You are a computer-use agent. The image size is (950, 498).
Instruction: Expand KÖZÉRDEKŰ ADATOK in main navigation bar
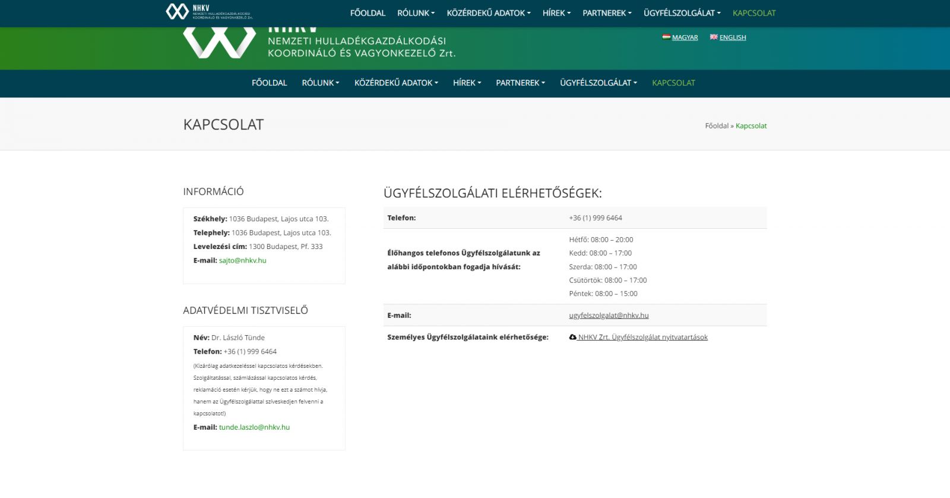pos(396,83)
